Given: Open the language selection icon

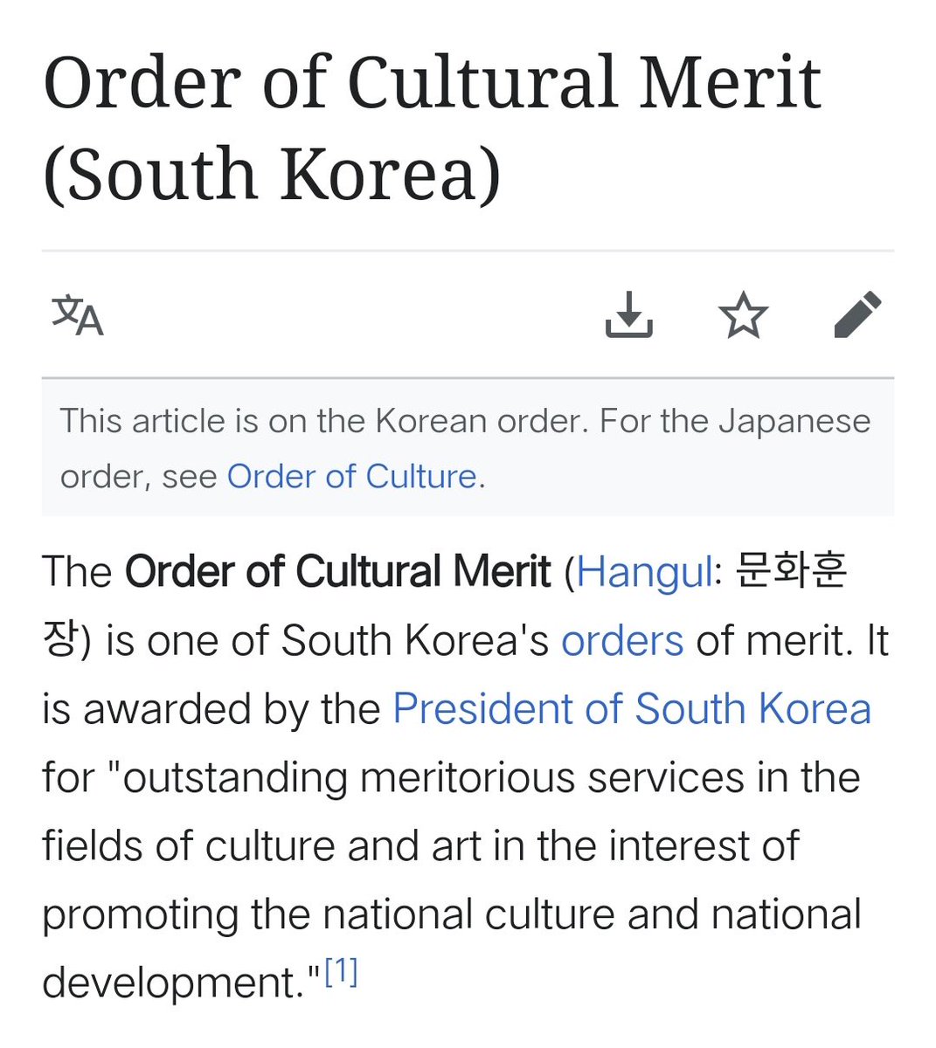Looking at the screenshot, I should (78, 315).
